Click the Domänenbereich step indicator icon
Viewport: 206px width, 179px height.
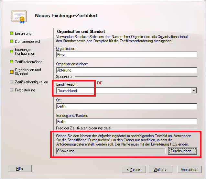[x=12, y=42]
